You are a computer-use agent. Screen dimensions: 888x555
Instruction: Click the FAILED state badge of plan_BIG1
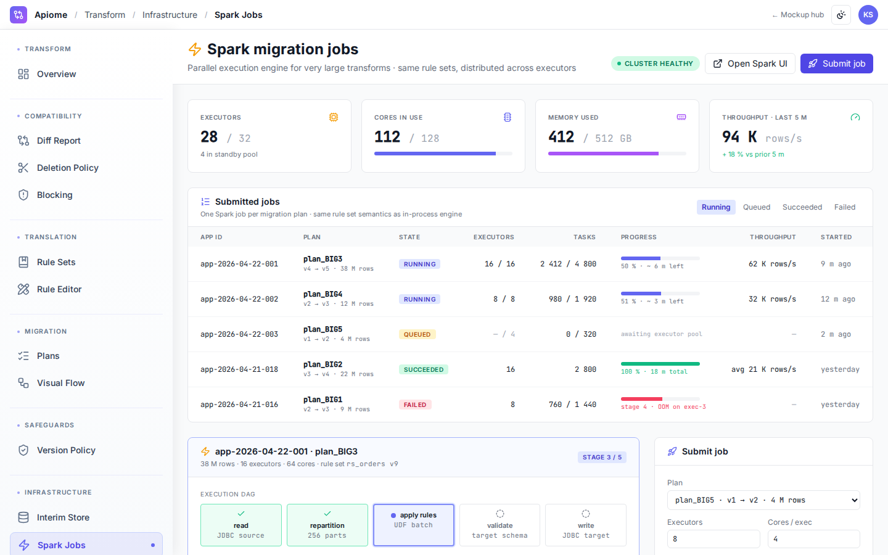(415, 405)
